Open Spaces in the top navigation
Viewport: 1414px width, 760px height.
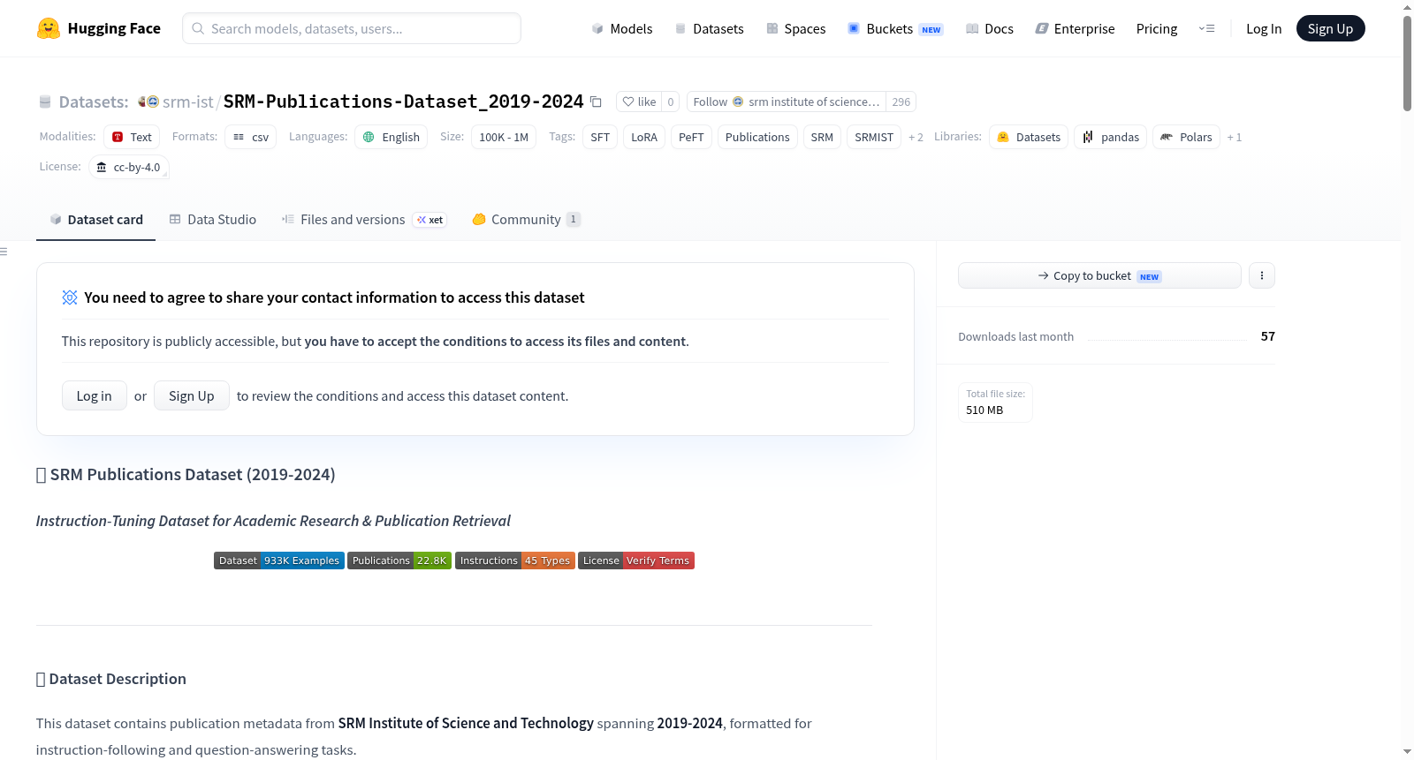click(795, 28)
